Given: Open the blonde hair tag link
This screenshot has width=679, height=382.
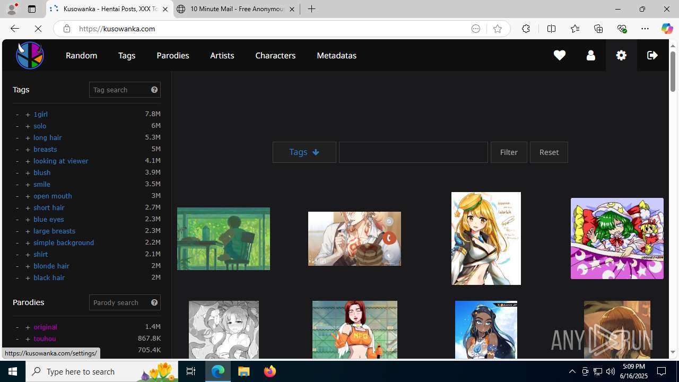Looking at the screenshot, I should (51, 266).
